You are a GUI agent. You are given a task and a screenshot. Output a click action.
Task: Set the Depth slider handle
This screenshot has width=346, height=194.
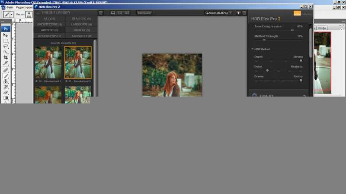click(x=301, y=60)
